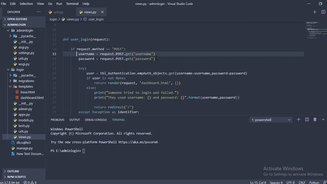The height and width of the screenshot is (184, 327).
Task: Open the Run menu
Action: (59, 4)
